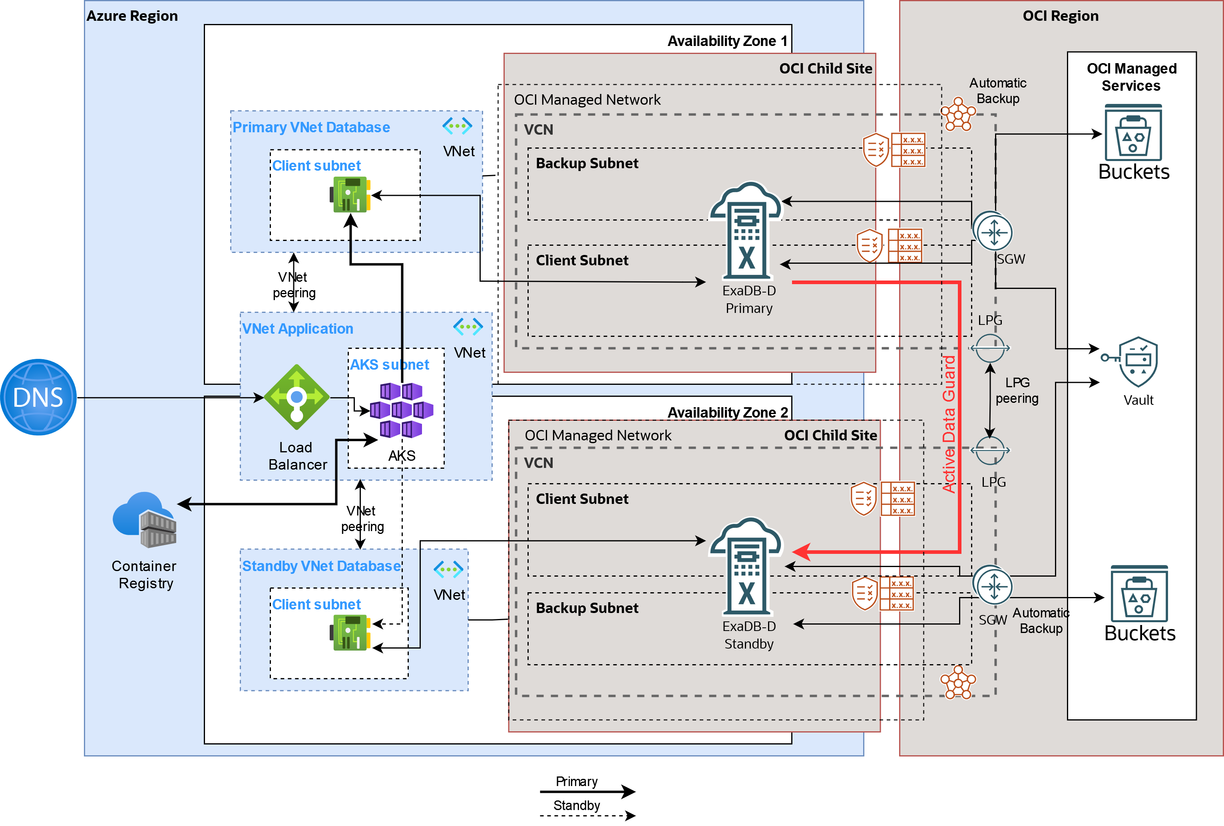Select the top Buckets storage icon
Image resolution: width=1224 pixels, height=826 pixels.
(x=1133, y=132)
